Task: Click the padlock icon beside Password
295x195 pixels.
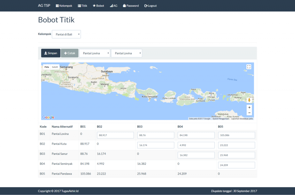Action: point(124,5)
